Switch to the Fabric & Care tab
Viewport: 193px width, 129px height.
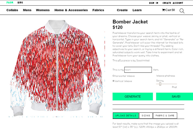[165, 116]
